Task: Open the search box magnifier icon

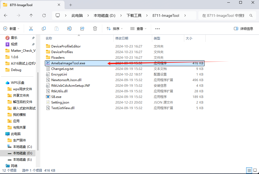Action: (x=251, y=15)
